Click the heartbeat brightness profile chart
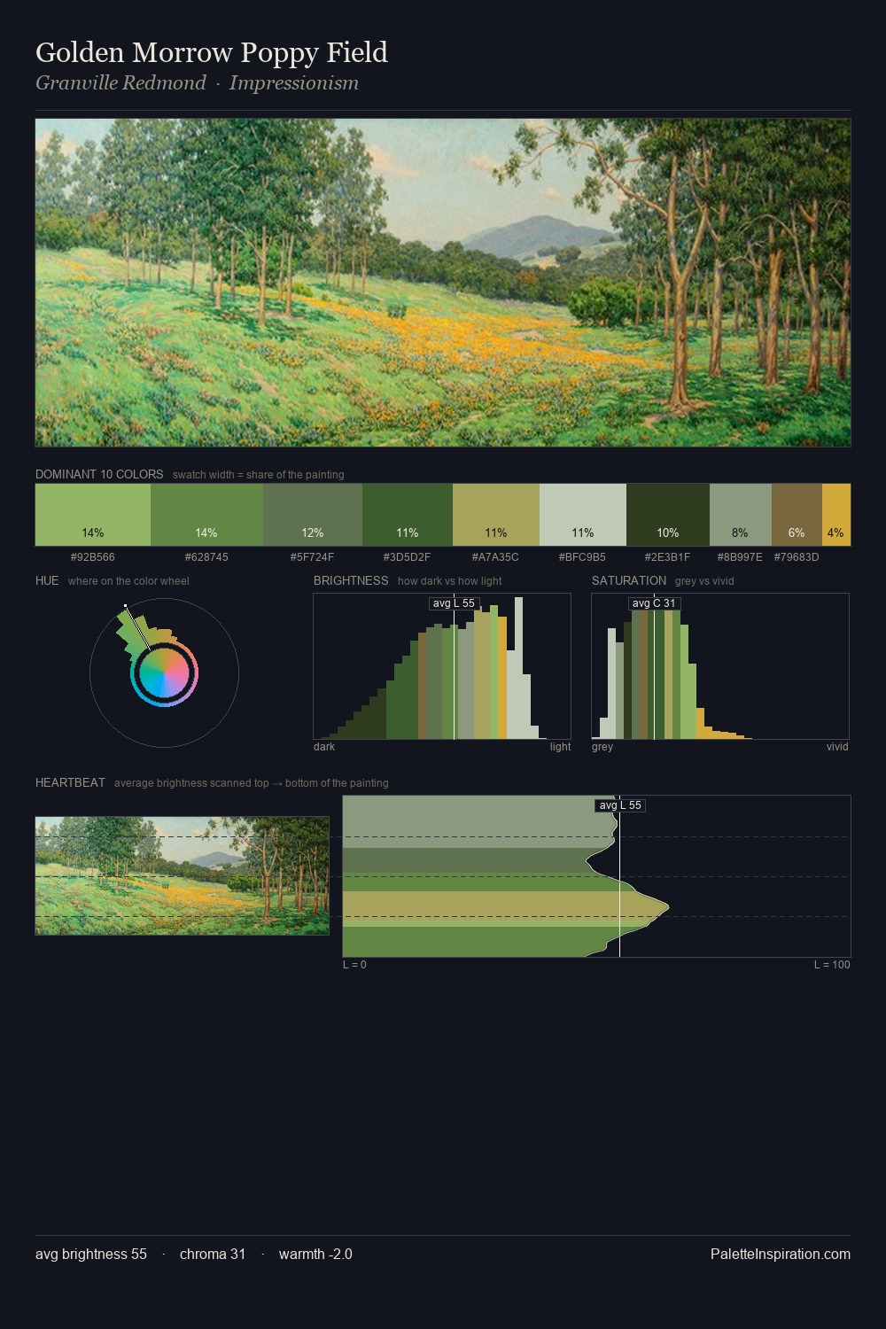The width and height of the screenshot is (886, 1329). pos(596,876)
